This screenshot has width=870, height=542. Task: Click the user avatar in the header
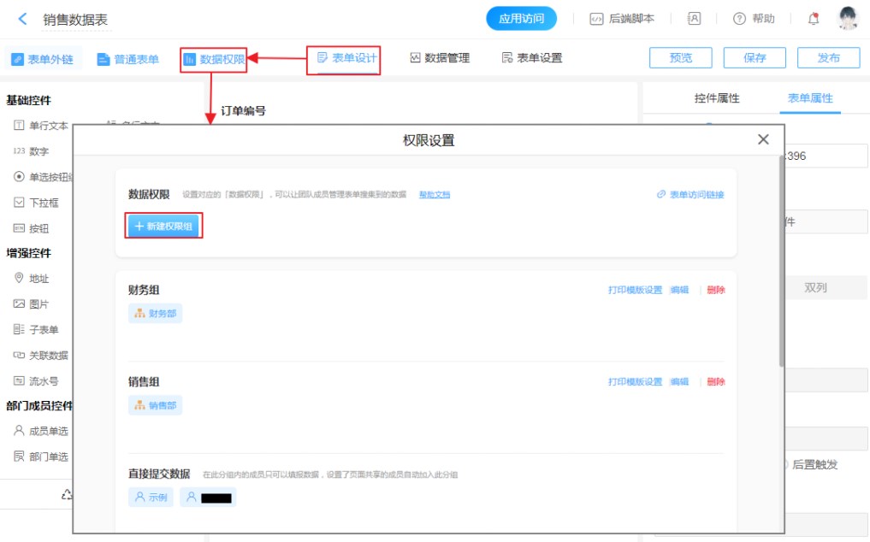847,19
